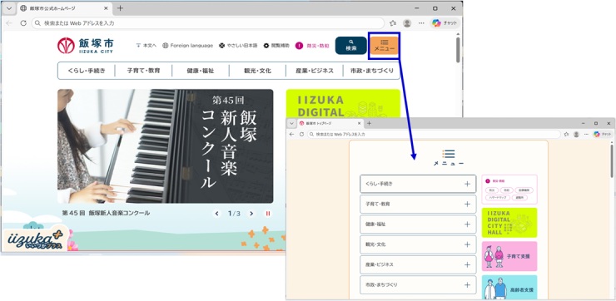Click the 検索 button on the Iizuka homepage
This screenshot has width=616, height=301.
point(350,46)
